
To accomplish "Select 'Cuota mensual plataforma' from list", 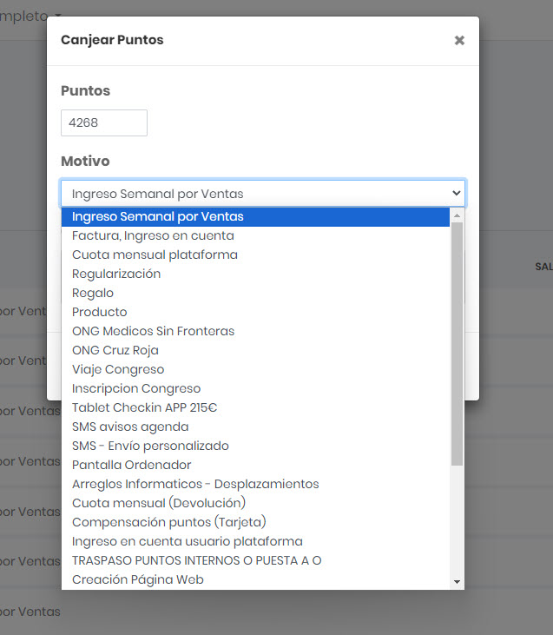I will coord(155,255).
